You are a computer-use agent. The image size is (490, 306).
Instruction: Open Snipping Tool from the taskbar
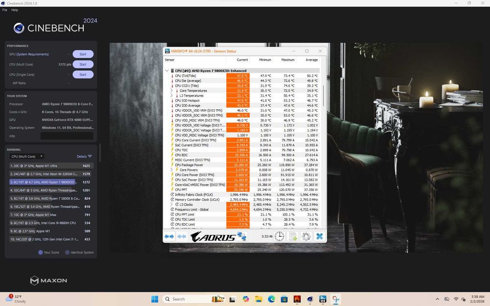coord(336,299)
